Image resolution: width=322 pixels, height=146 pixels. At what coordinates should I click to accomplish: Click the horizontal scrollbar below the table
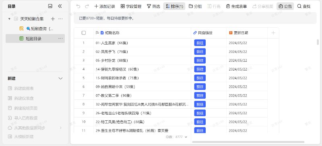(248, 142)
